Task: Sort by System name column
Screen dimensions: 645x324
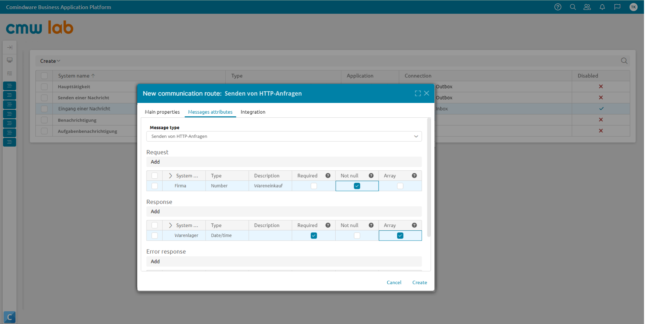Action: click(77, 76)
